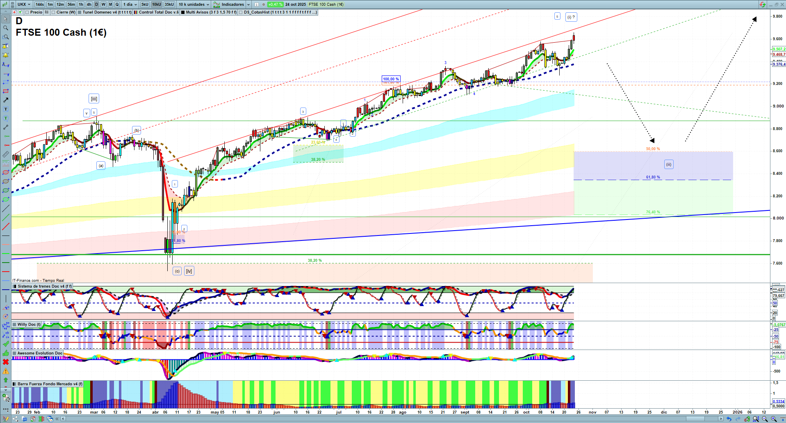Select the ruler measurement tool

click(5, 154)
